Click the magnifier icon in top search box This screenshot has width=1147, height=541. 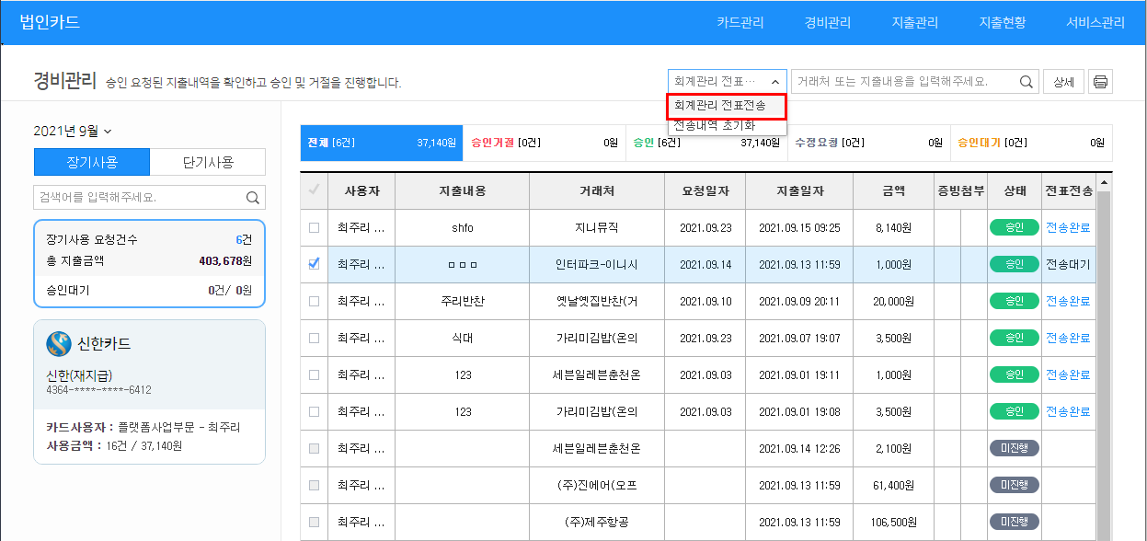1027,82
